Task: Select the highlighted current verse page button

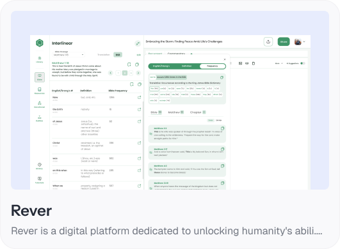Action: [125, 73]
